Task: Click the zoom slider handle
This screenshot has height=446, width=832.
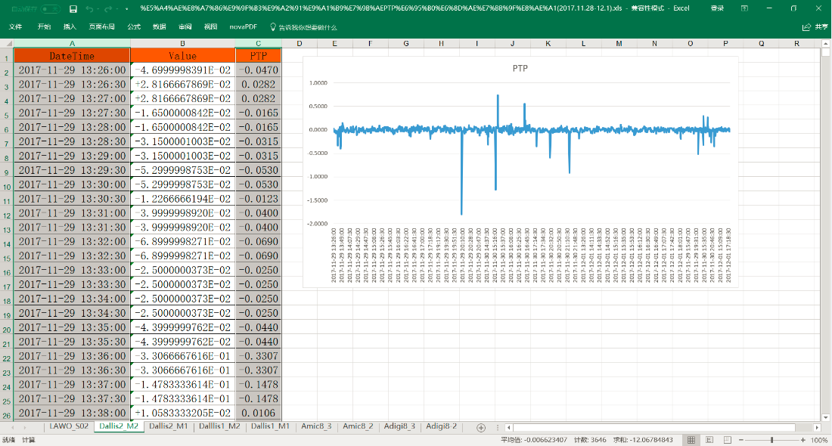Action: pyautogui.click(x=772, y=440)
